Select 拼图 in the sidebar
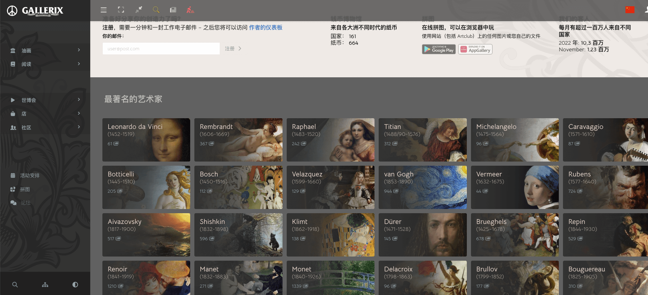Screen dimensions: 648x295 tap(25, 189)
